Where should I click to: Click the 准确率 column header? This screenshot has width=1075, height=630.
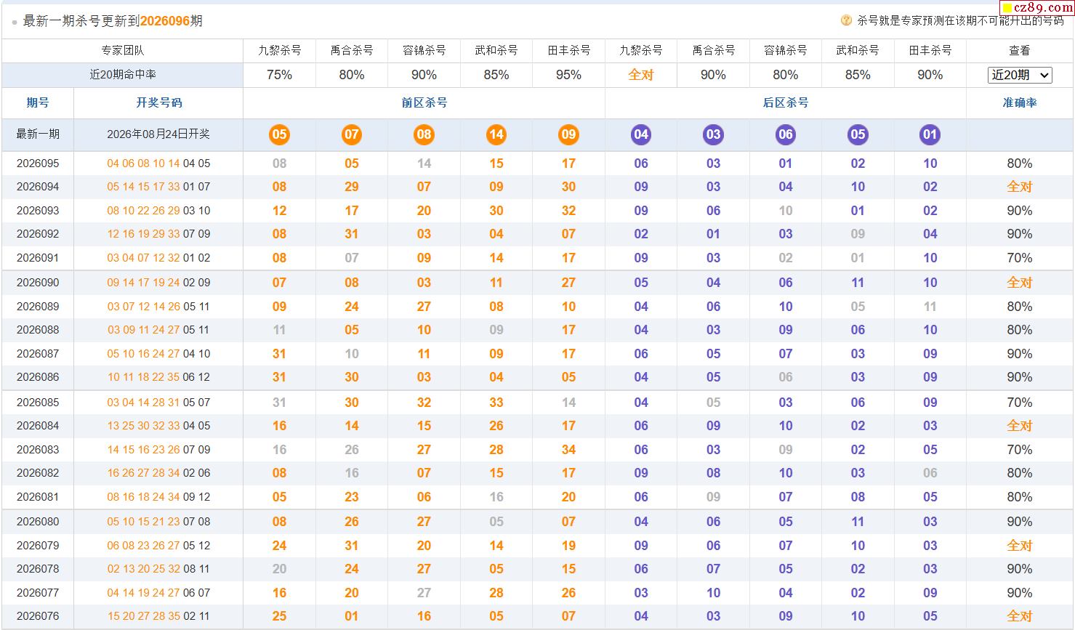coord(1020,103)
